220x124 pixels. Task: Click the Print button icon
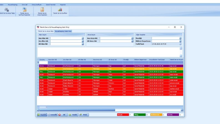pos(80,115)
